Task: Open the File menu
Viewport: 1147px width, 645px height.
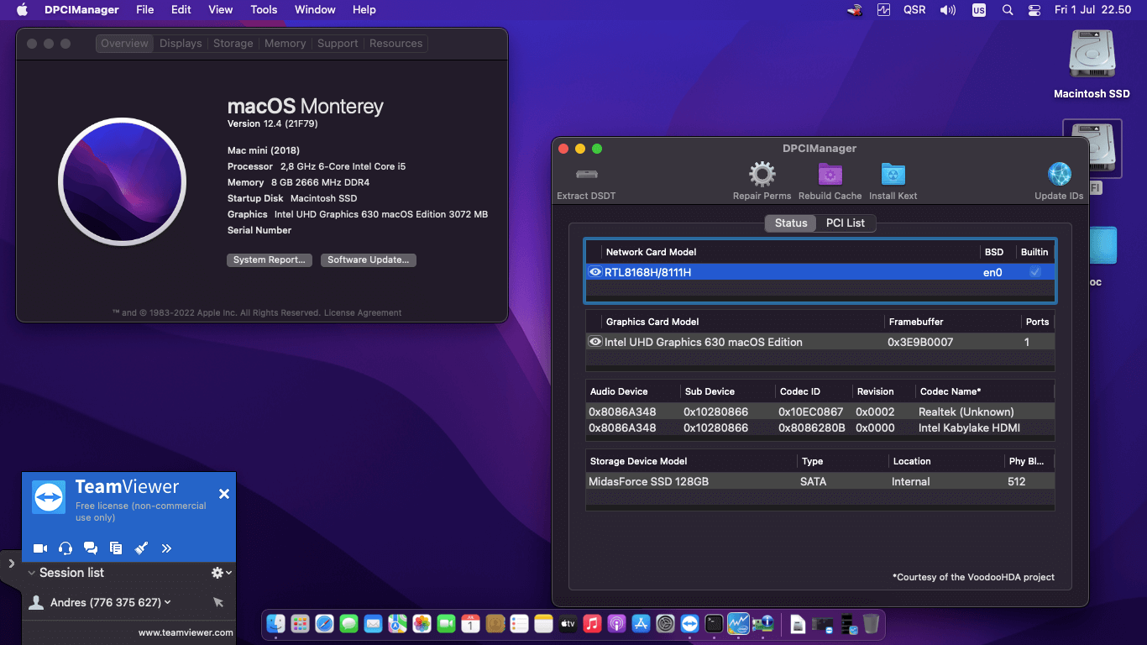Action: tap(145, 10)
